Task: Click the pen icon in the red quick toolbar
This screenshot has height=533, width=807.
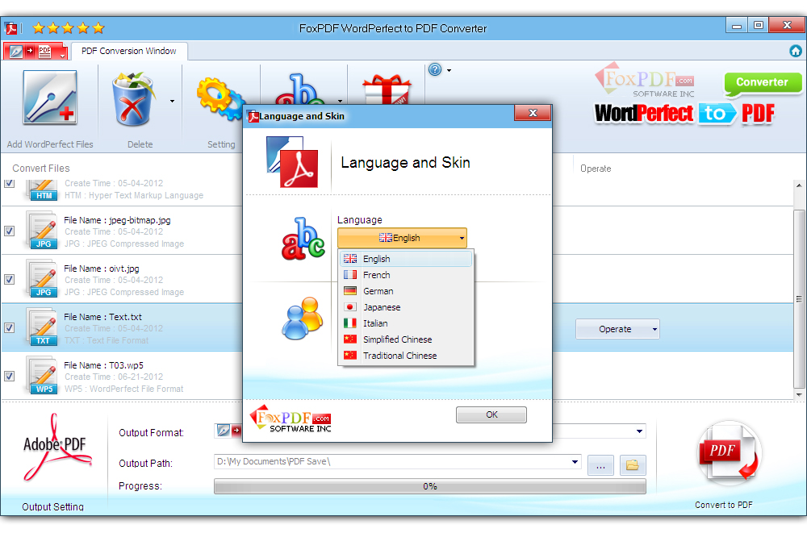Action: [x=16, y=52]
